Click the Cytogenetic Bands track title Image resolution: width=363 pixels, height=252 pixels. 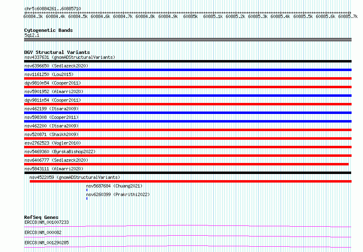point(49,30)
